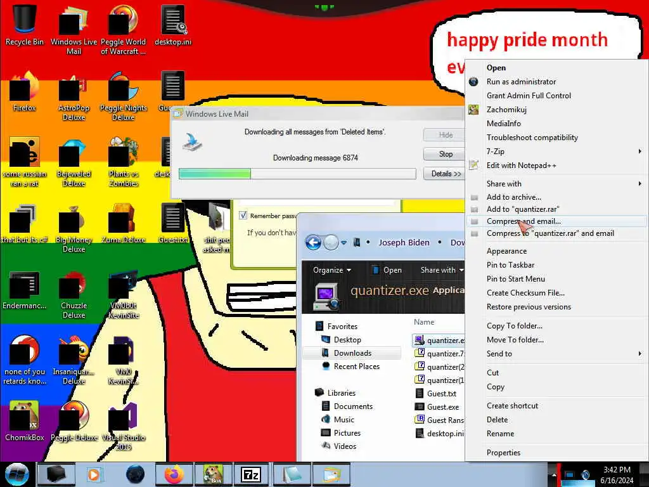Open the recent locations dropdown arrow in Explorer
The image size is (649, 487).
coord(344,243)
